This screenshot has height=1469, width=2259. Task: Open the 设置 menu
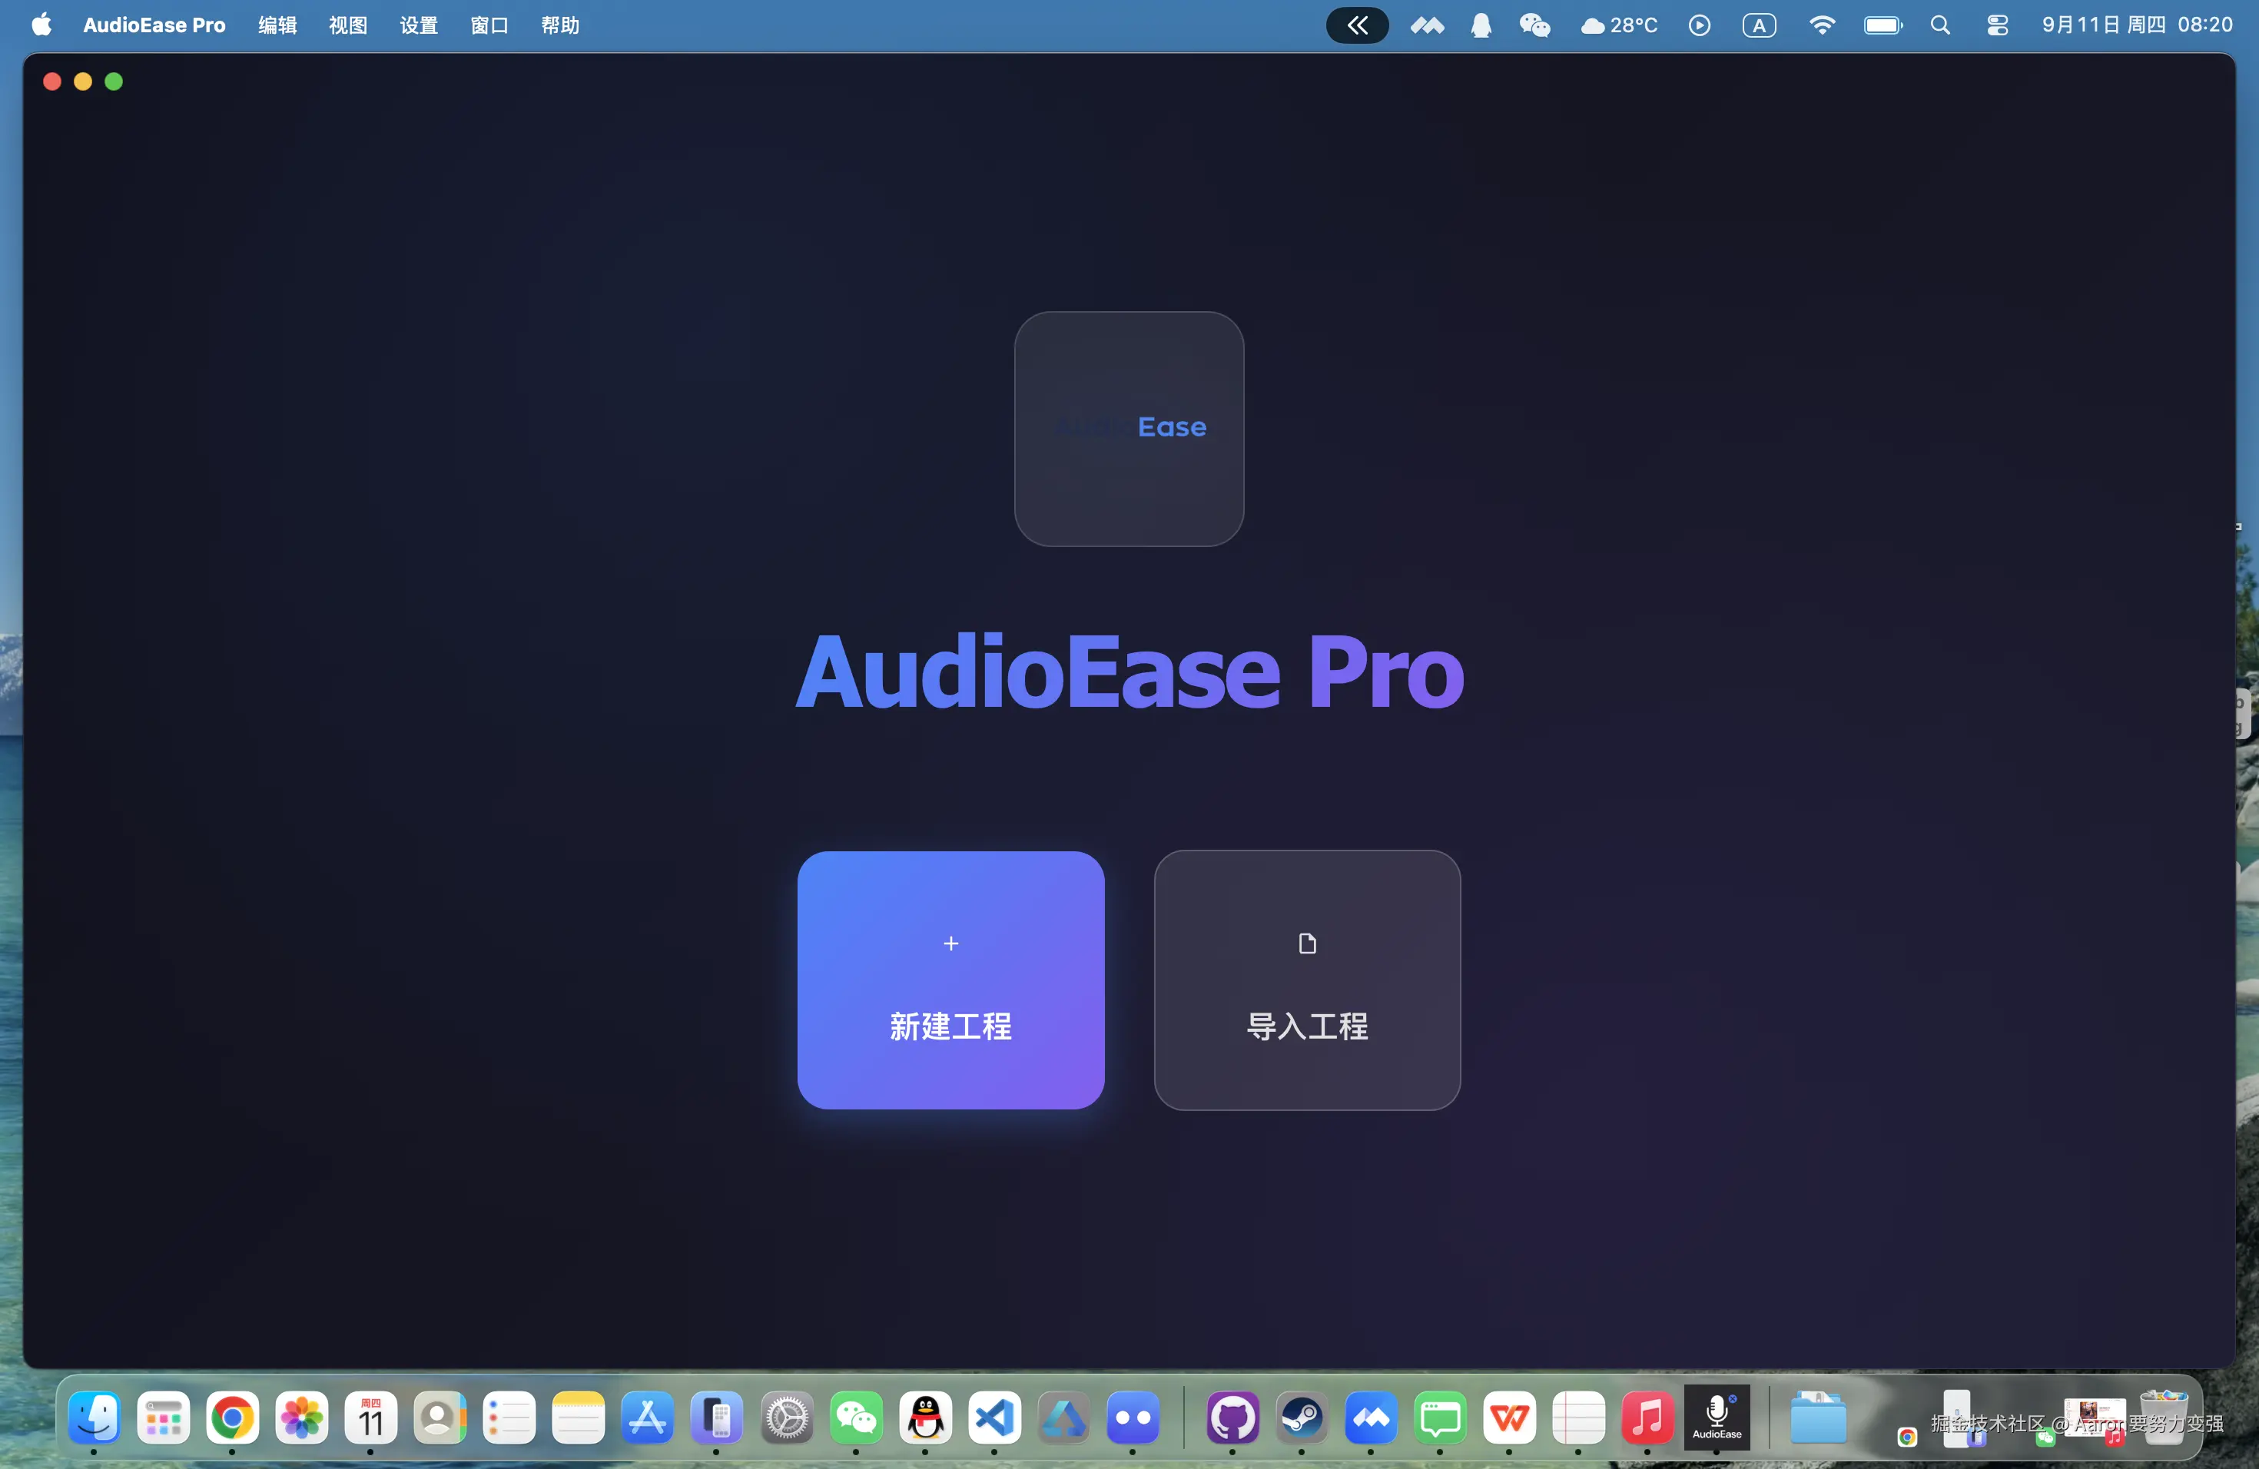click(x=419, y=25)
